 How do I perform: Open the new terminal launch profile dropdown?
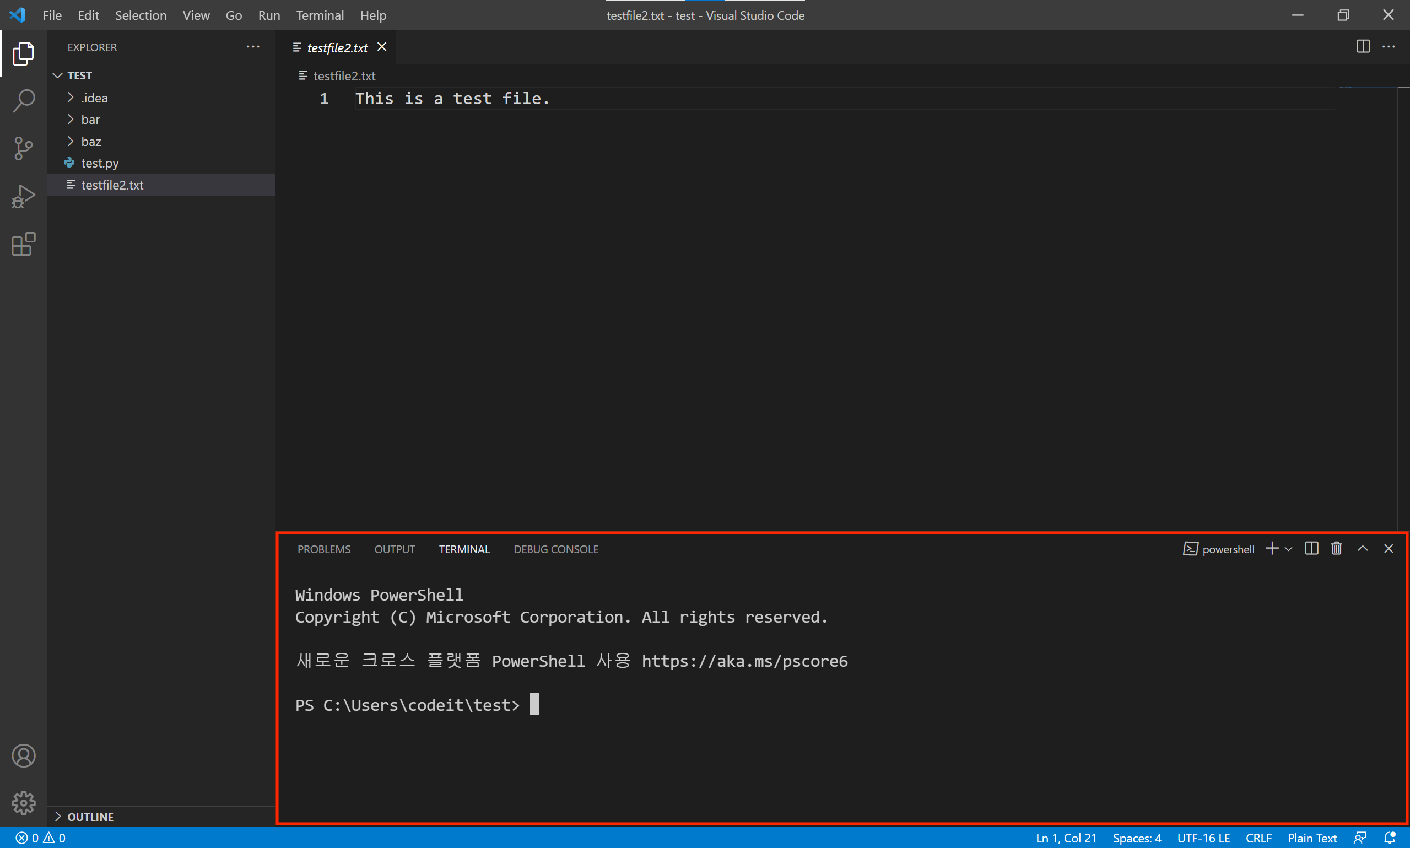click(1288, 549)
